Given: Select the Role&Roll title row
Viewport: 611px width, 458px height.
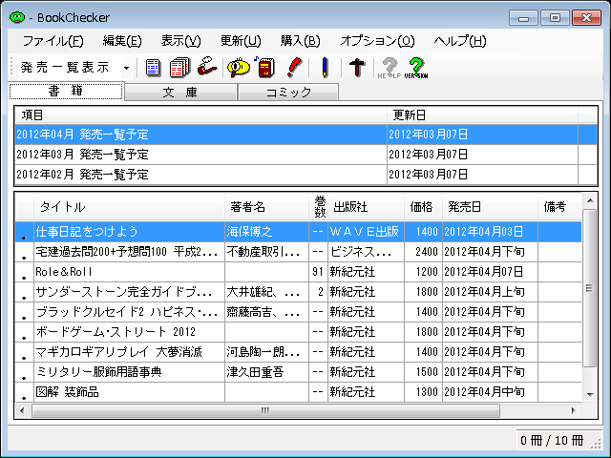Looking at the screenshot, I should coord(298,272).
